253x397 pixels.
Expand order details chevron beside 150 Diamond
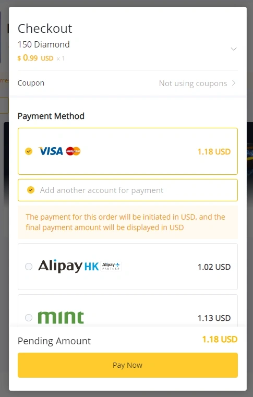coord(234,49)
